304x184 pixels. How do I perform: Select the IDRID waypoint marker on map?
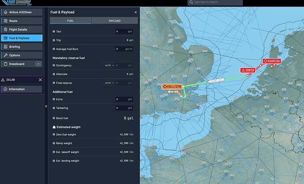248,70
